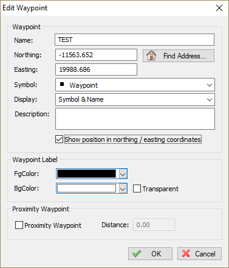Click the Cancel button
The image size is (229, 268).
pyautogui.click(x=199, y=253)
